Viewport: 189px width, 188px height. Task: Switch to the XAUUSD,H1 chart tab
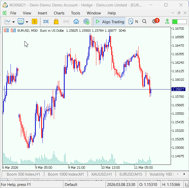click(x=101, y=174)
